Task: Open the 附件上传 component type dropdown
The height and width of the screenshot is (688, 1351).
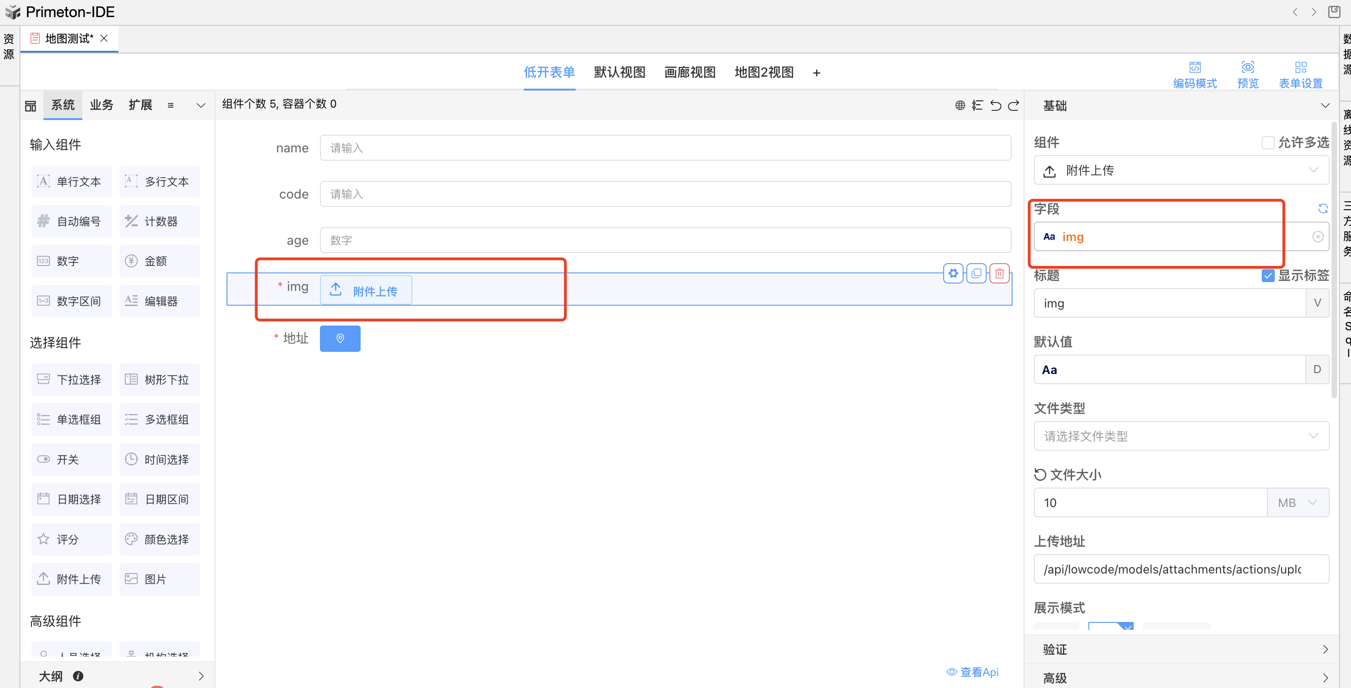Action: (x=1180, y=170)
